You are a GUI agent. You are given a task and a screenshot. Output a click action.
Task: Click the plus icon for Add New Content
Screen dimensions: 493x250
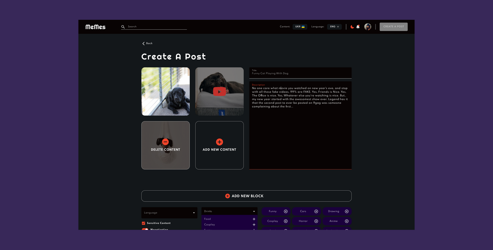pyautogui.click(x=219, y=142)
